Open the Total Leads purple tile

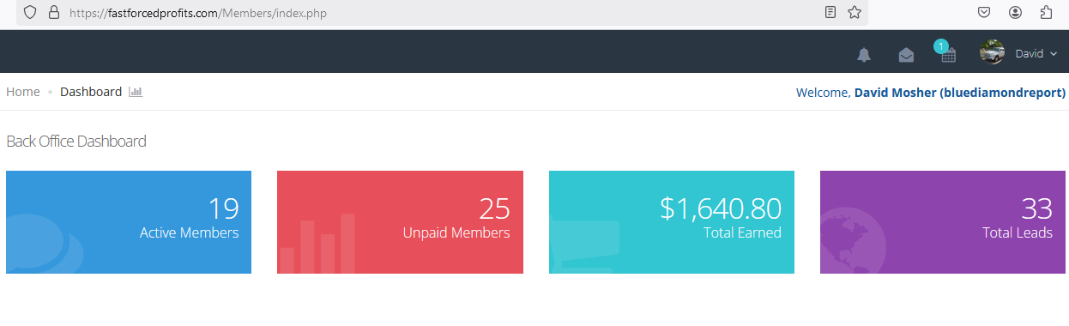point(943,222)
